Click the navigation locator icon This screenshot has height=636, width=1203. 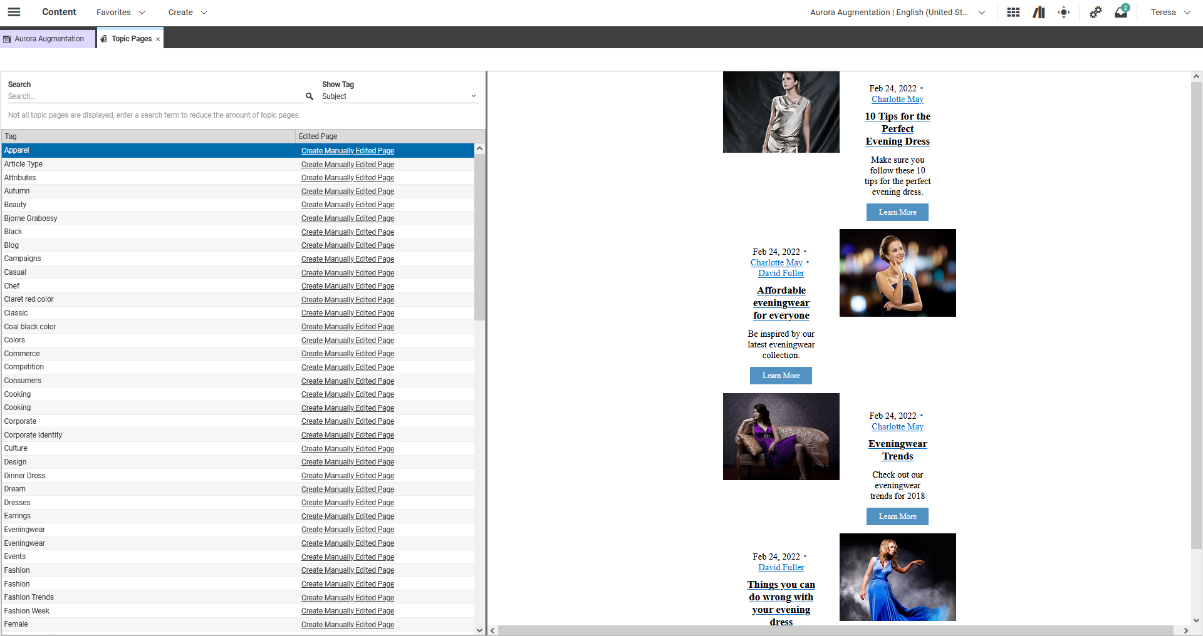click(1063, 12)
